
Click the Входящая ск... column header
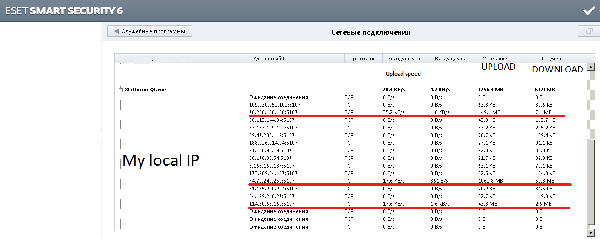pyautogui.click(x=454, y=59)
